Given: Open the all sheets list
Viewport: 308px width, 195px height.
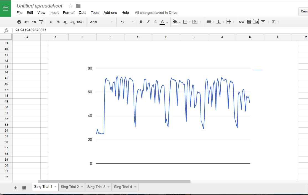Looking at the screenshot, I should 24,188.
